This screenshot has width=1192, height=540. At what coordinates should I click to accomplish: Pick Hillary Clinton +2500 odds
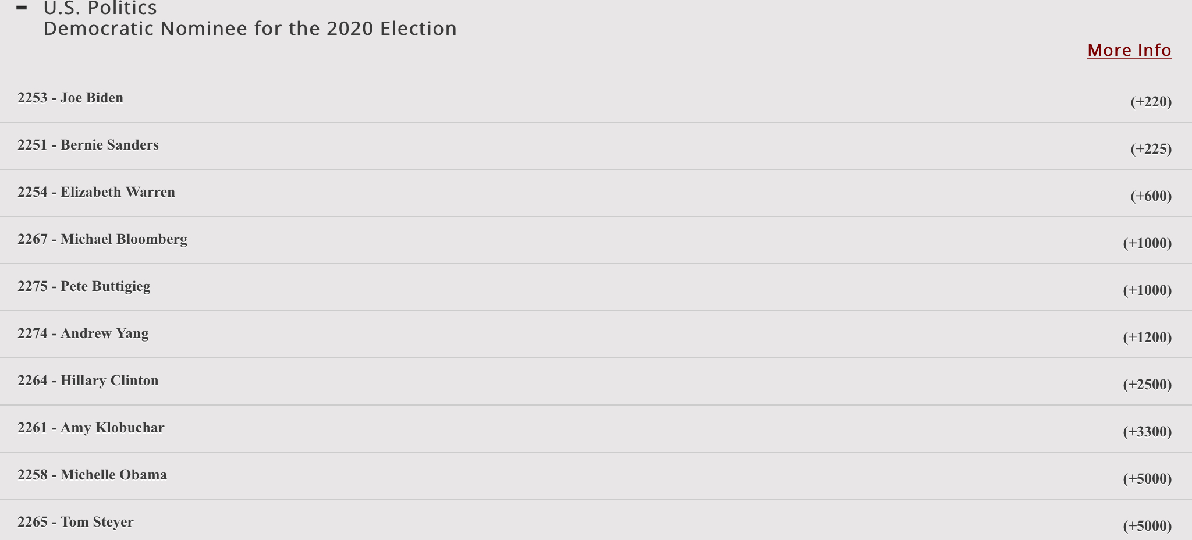point(1147,385)
